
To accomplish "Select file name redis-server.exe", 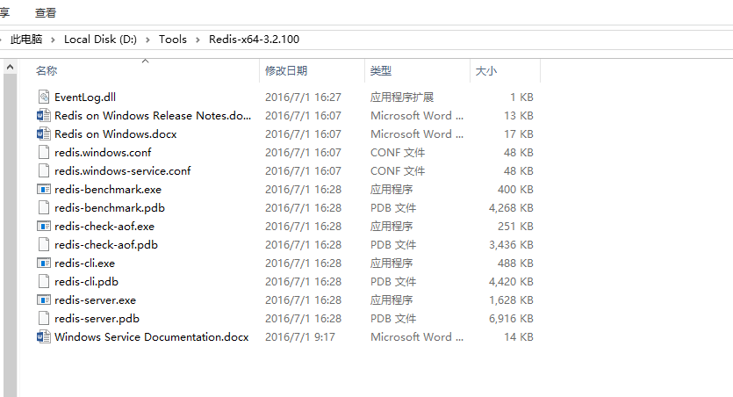I will coord(96,300).
